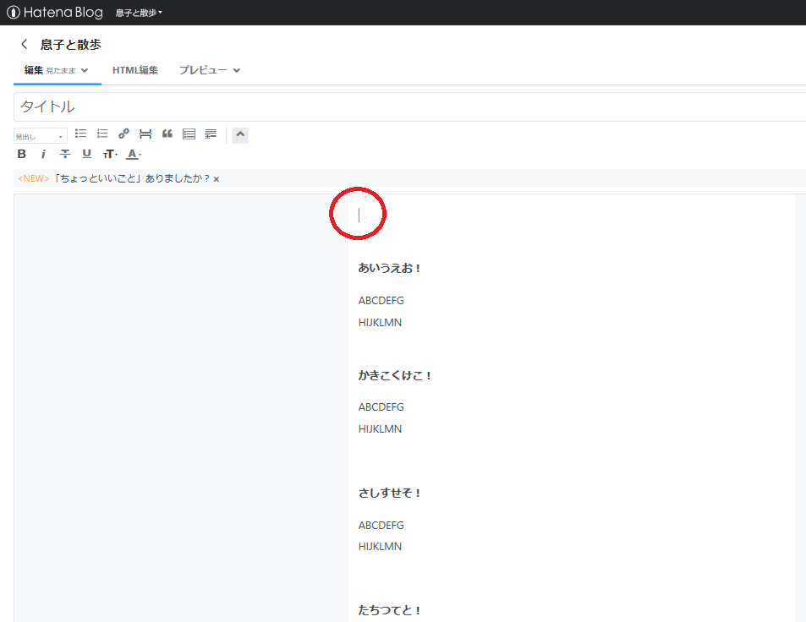Insert a read-more divider
Image resolution: width=806 pixels, height=622 pixels.
coord(145,134)
